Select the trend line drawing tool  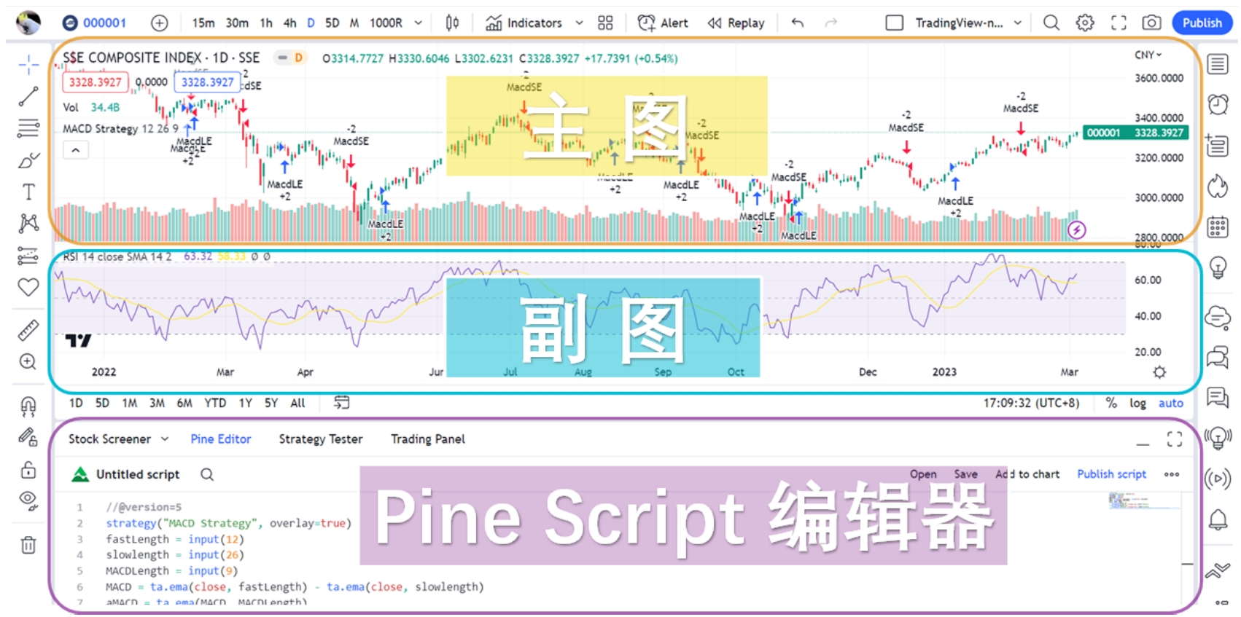coord(28,96)
